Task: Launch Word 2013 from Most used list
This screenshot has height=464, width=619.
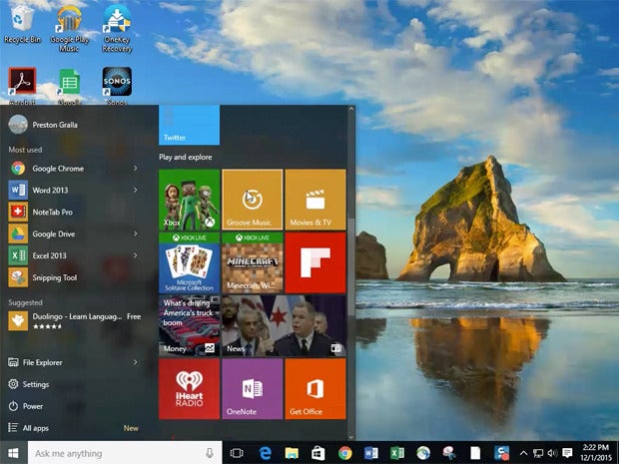Action: [74, 191]
